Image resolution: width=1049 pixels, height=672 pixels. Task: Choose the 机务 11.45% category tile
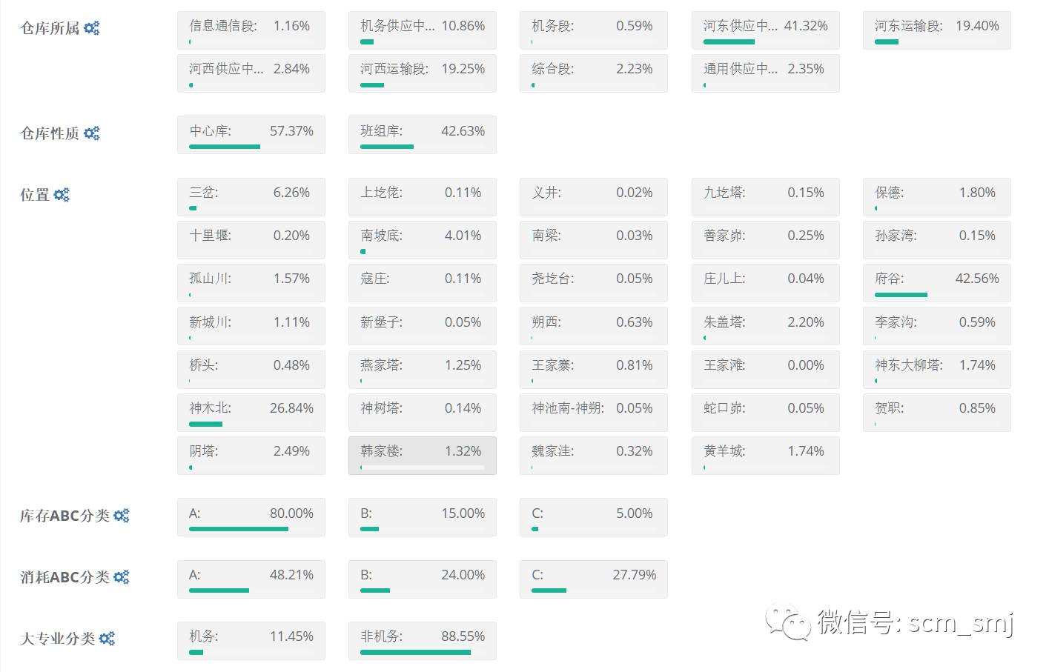tap(251, 640)
